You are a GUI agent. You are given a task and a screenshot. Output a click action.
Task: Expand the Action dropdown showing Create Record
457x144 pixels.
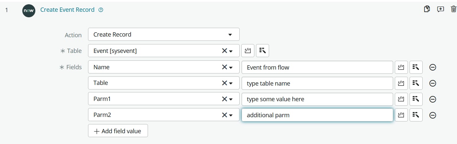(230, 35)
